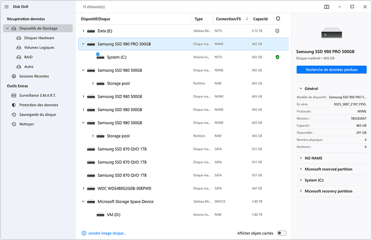
Task: Click the drive icon of Data (E:)
Action: pos(91,31)
